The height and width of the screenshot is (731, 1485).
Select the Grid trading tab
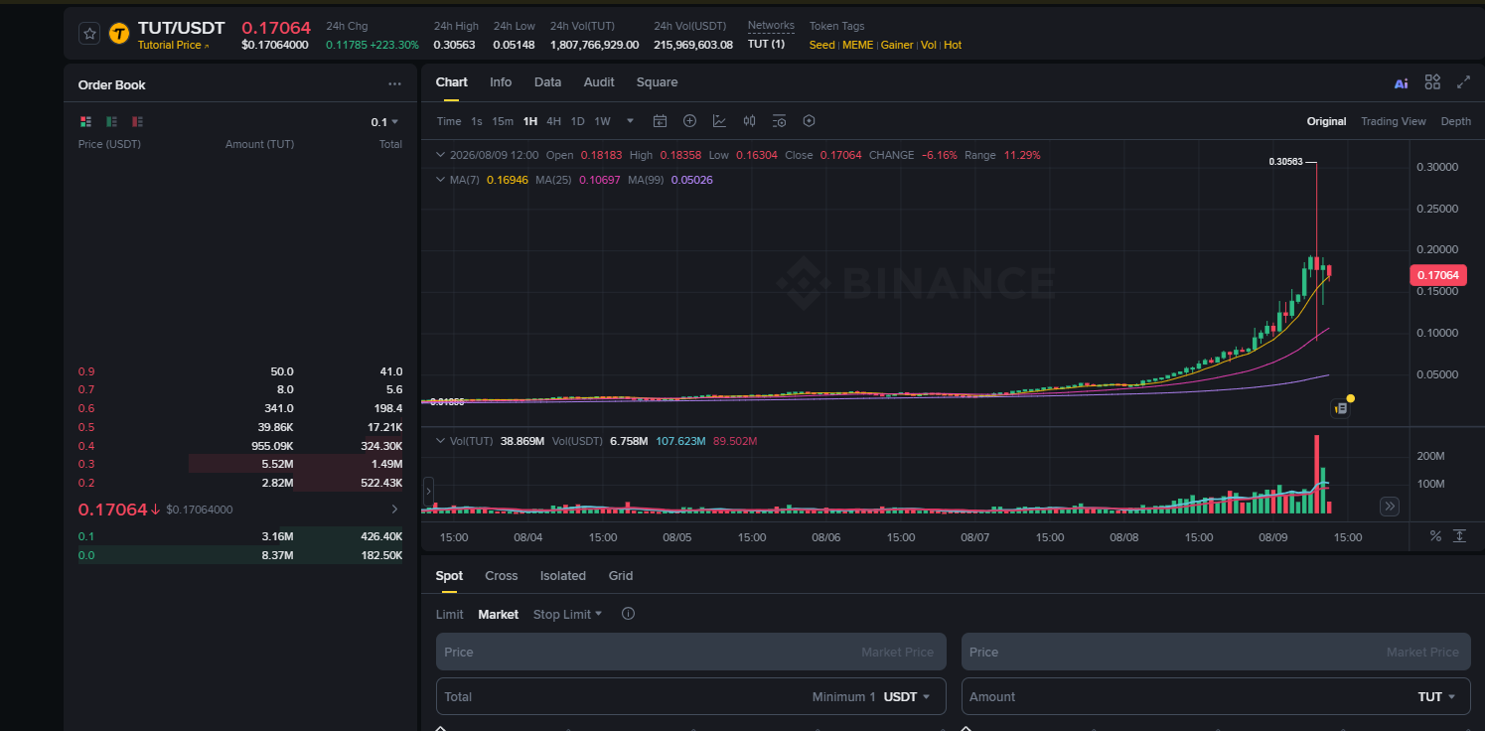[621, 576]
